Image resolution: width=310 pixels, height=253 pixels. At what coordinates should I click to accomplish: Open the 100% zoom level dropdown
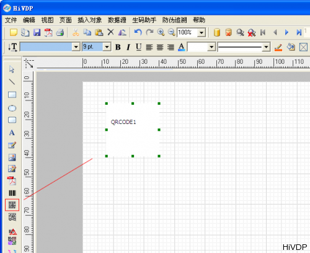201,32
